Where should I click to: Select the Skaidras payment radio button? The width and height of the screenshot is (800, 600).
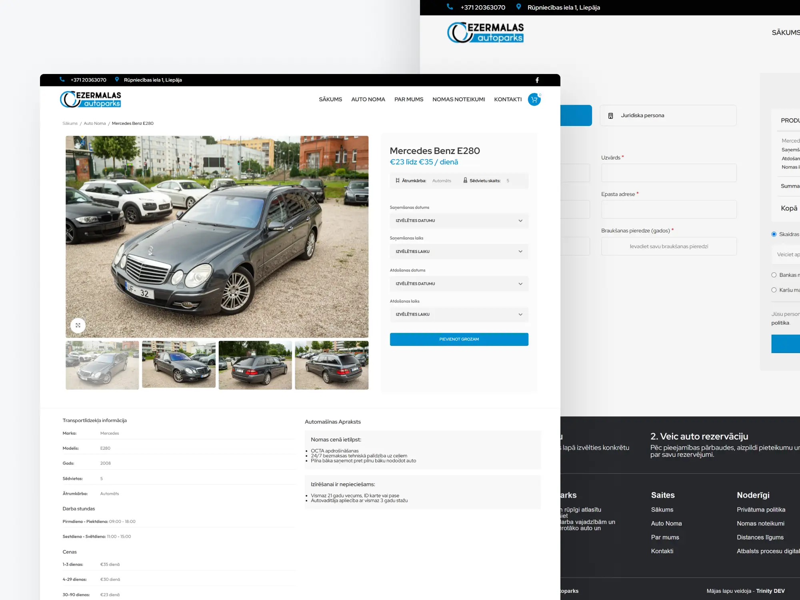click(x=774, y=234)
